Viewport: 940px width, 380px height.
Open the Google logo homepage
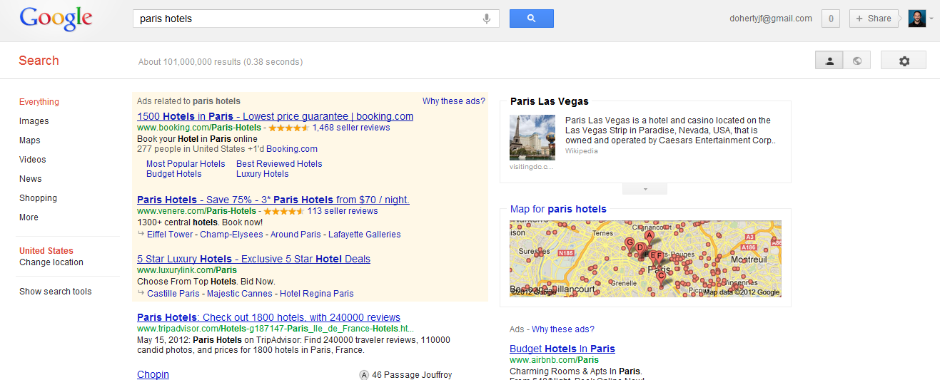pos(56,19)
